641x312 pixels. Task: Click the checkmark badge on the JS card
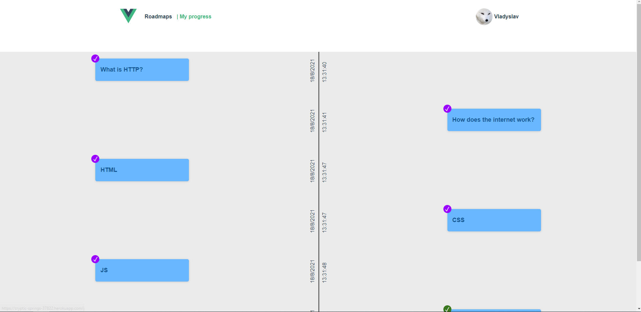pos(96,259)
